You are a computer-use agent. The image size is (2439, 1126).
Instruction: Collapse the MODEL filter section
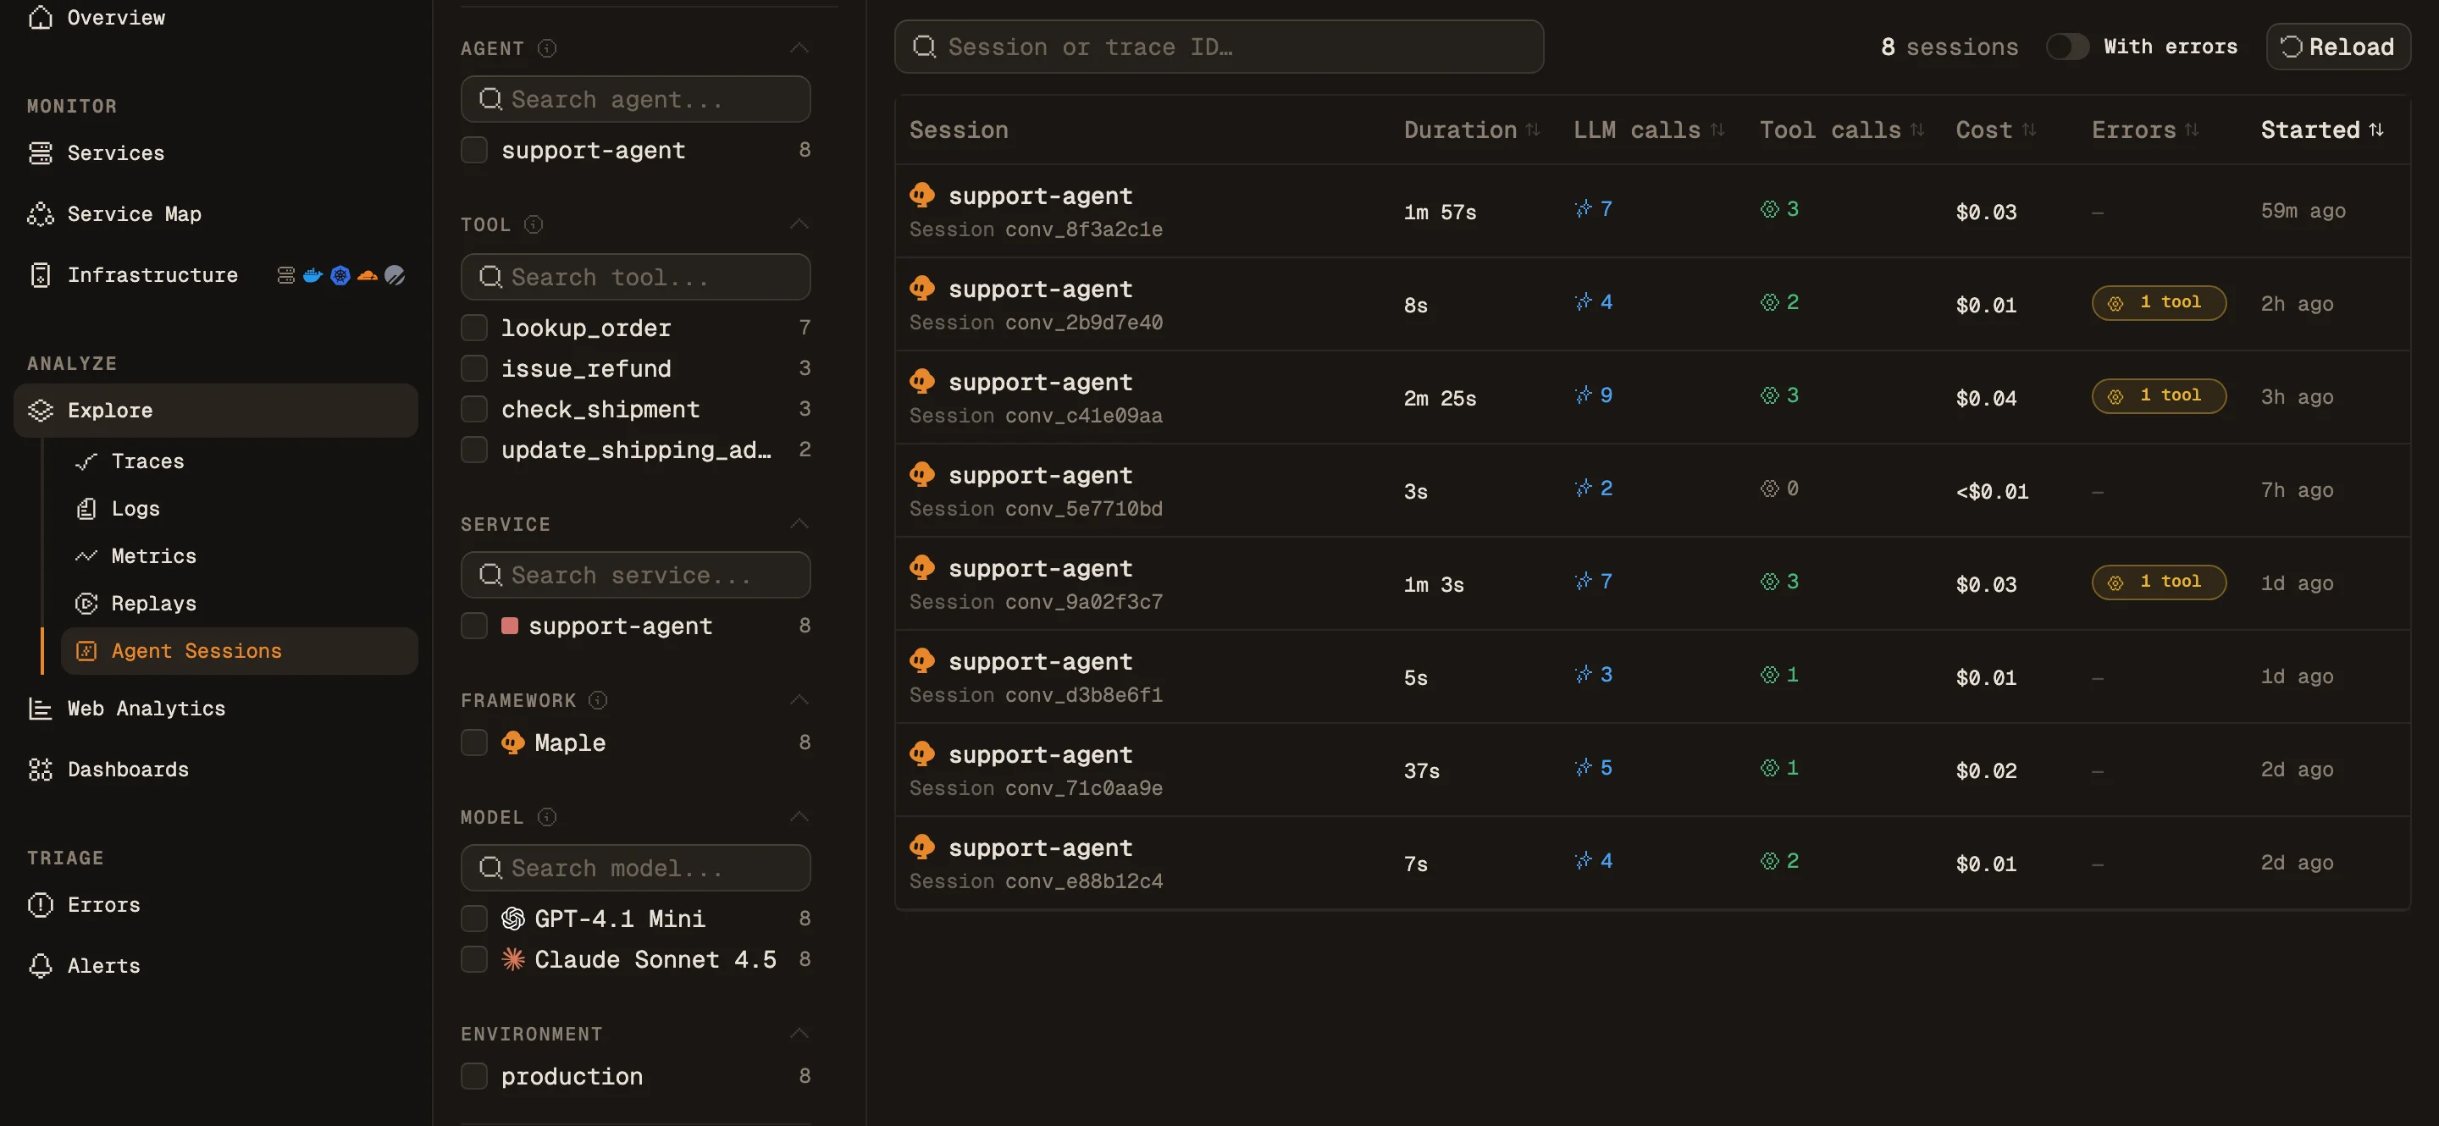pos(799,817)
